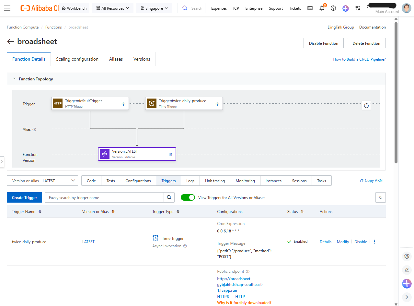Click the fuzzy search trigger name field
Viewport: 414px width, 306px height.
pyautogui.click(x=104, y=197)
